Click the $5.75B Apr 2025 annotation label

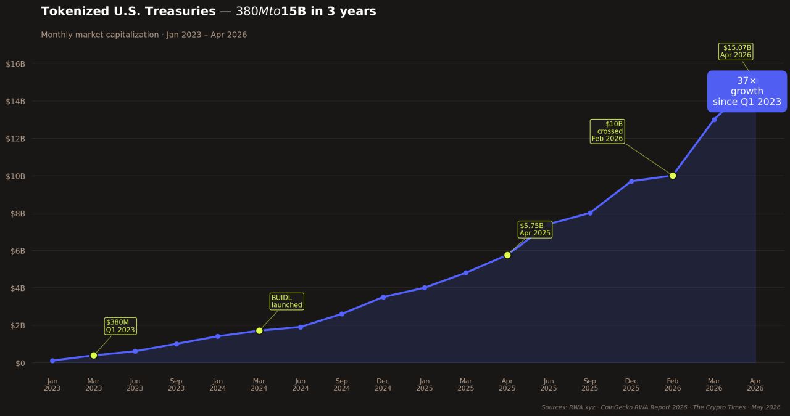click(534, 229)
